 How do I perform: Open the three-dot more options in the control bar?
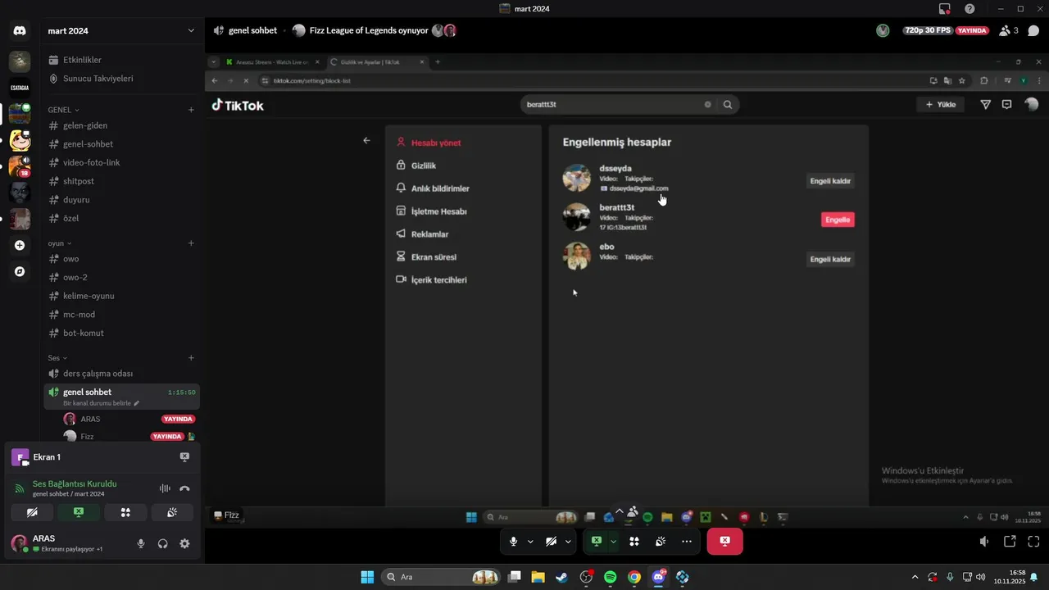click(687, 542)
